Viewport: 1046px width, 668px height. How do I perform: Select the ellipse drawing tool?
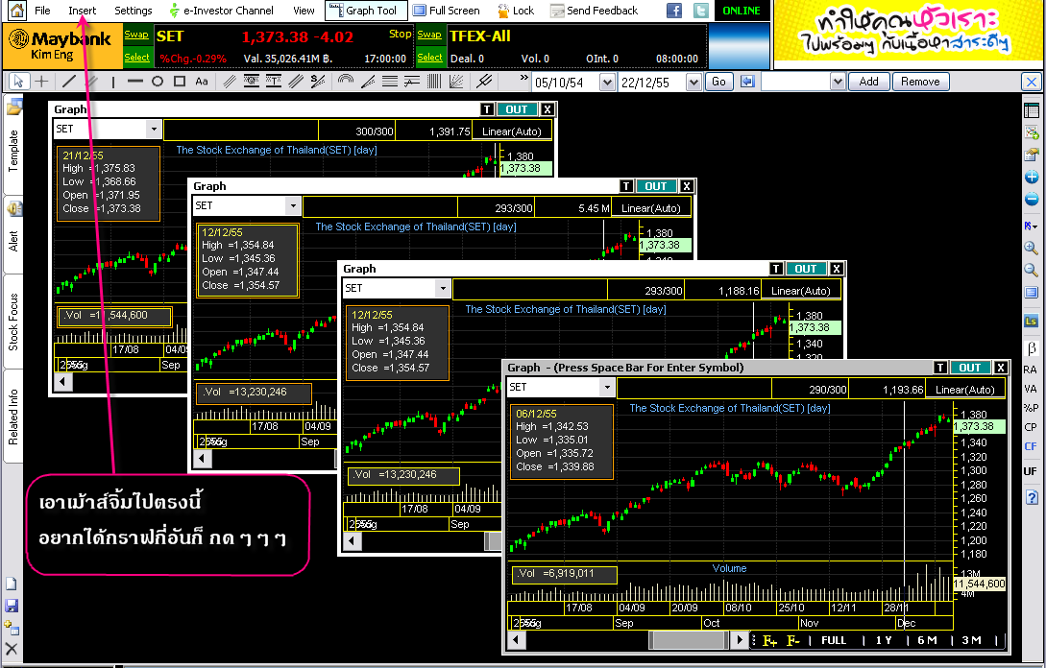158,82
